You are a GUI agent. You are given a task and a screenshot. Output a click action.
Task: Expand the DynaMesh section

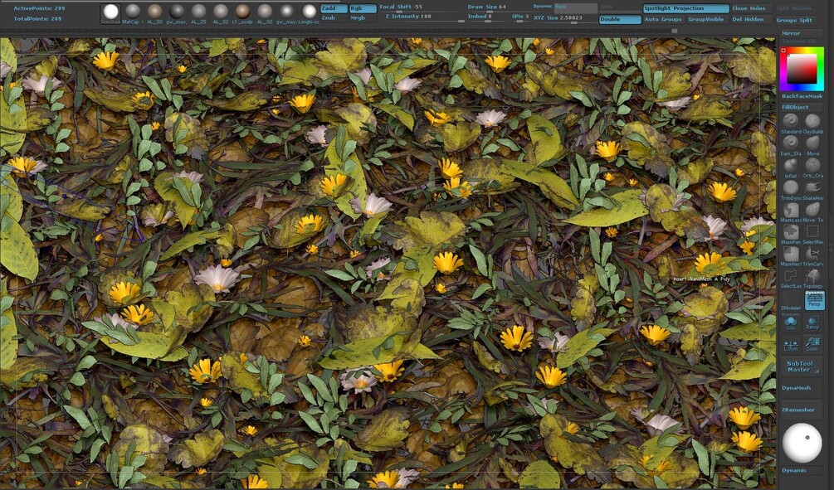(x=796, y=388)
